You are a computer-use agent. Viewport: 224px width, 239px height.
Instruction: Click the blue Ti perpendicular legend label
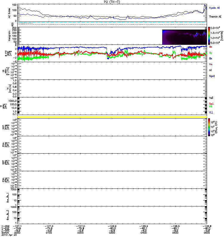point(211,113)
